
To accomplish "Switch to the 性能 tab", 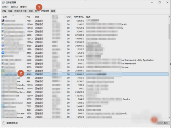I will coord(10,11).
